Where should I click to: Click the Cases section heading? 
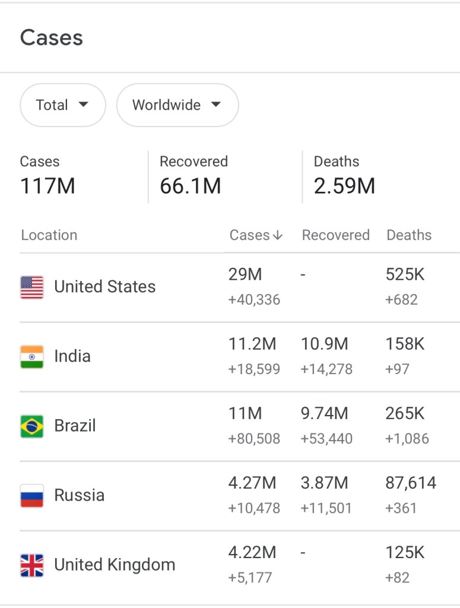click(51, 38)
